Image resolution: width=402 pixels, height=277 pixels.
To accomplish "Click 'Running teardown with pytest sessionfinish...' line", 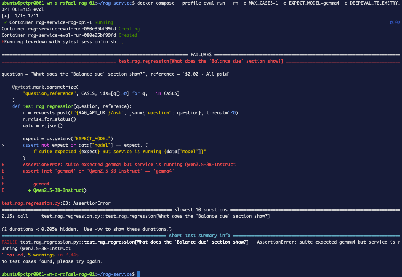I will click(x=63, y=42).
